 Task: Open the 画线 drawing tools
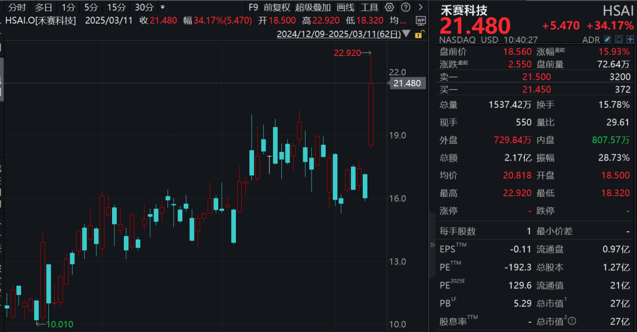[345, 7]
